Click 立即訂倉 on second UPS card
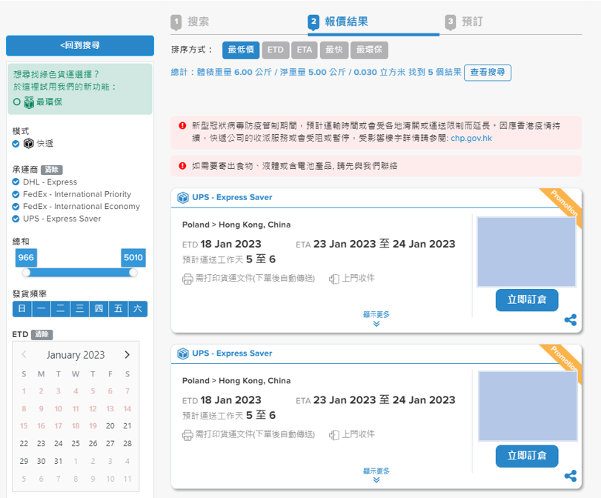Viewport: 601px width, 498px height. coord(527,456)
